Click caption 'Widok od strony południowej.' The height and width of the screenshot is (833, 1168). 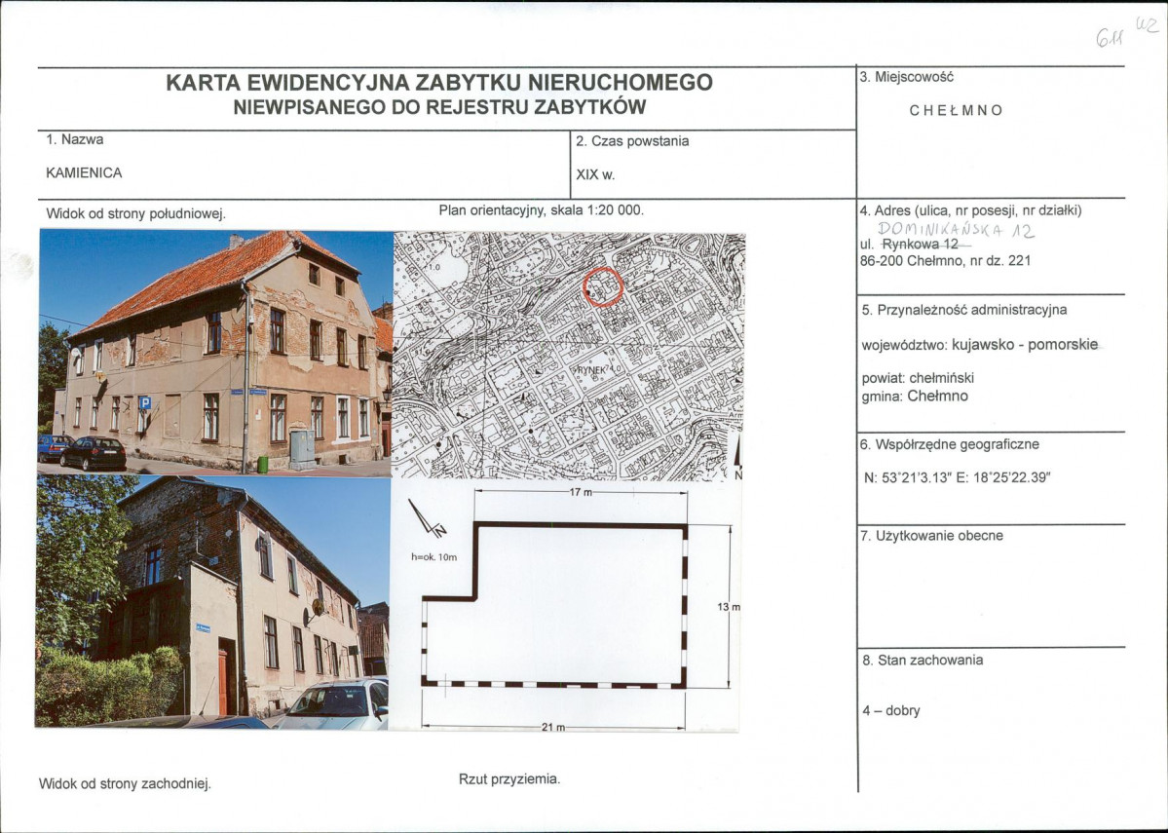click(x=135, y=213)
